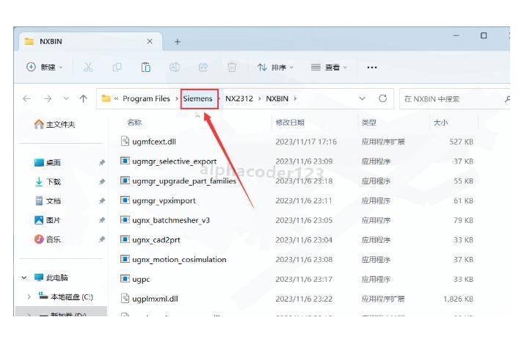The image size is (524, 342).
Task: Click the ugmgr_vpximport application icon
Action: 125,200
